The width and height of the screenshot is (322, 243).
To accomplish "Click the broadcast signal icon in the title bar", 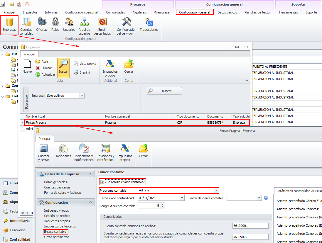I will pos(27,4).
